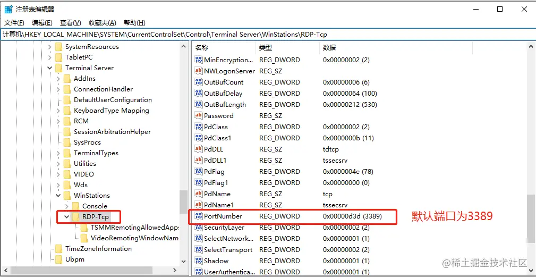536x277 pixels.
Task: Click the PdDLL string value icon
Action: (x=199, y=149)
